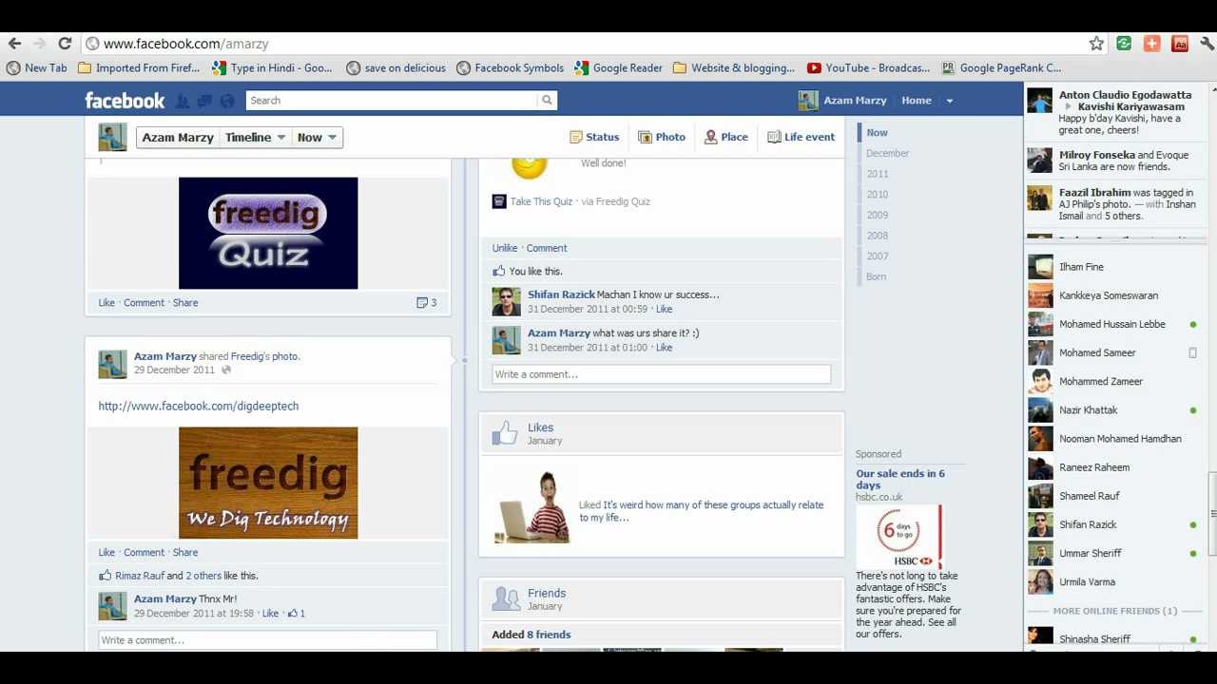
Task: Open the Imported From Firefox bookmark folder
Action: point(139,68)
